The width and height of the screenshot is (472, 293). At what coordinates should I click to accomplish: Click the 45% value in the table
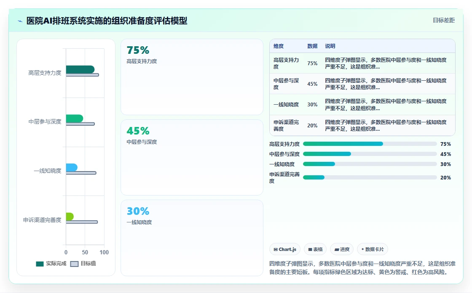(x=312, y=84)
